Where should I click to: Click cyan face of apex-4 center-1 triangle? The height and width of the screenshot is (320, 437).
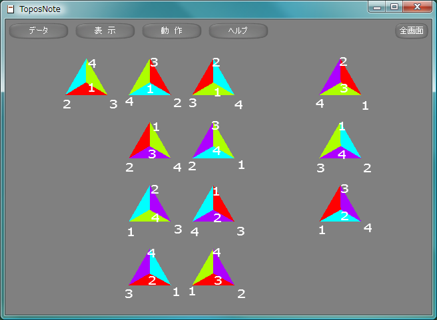pos(79,79)
